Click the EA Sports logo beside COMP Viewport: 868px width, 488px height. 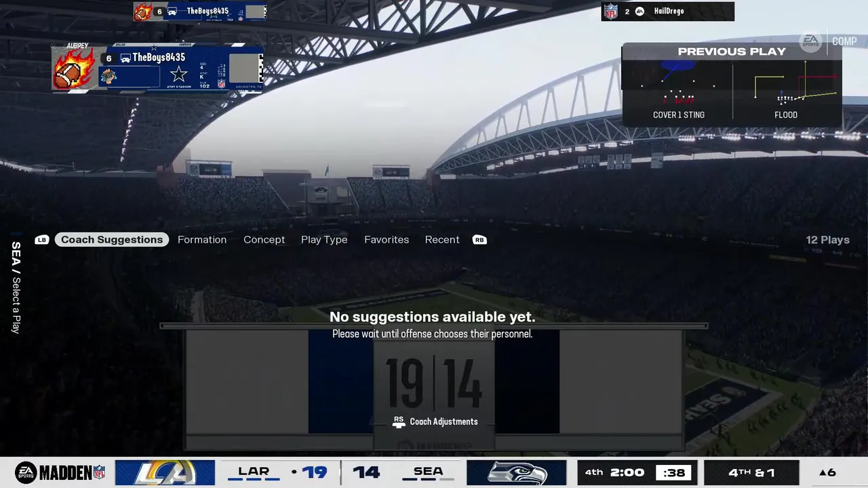coord(811,41)
